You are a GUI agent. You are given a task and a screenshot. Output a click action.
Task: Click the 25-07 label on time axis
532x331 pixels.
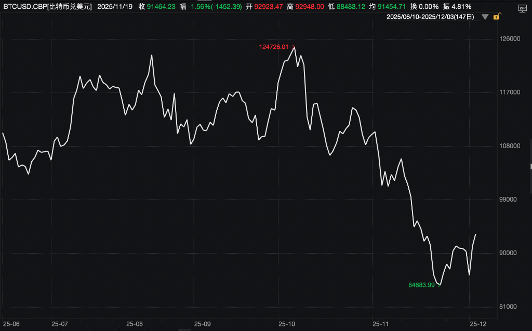(60, 324)
